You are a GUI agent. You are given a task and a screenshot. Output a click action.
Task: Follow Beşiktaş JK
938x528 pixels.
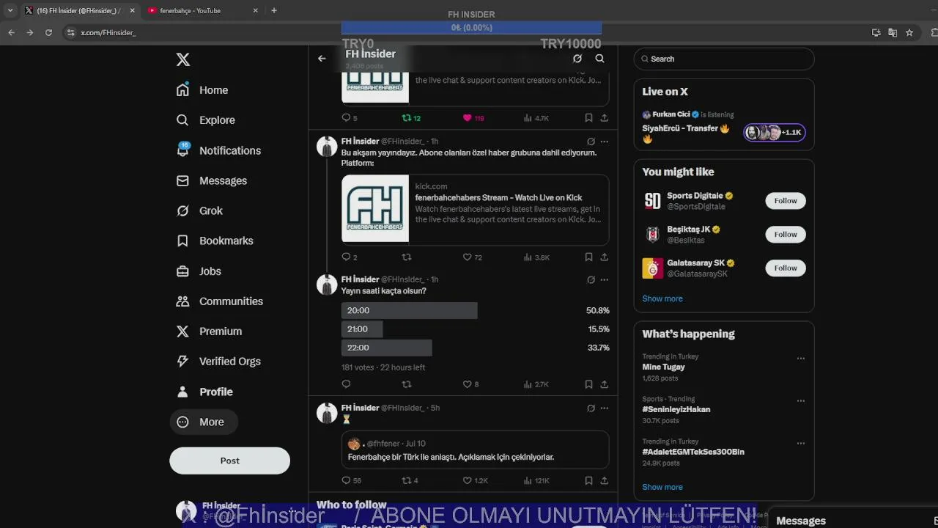[x=786, y=235]
